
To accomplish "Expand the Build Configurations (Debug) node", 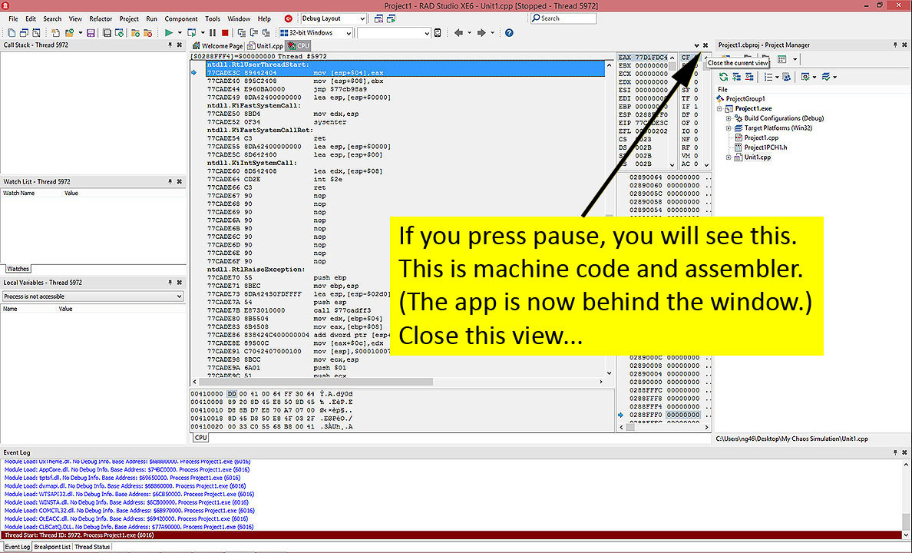I will pyautogui.click(x=729, y=118).
